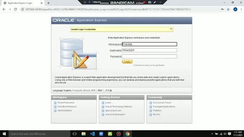Close the Application Express Login tab
244x137 pixels.
[42, 3]
